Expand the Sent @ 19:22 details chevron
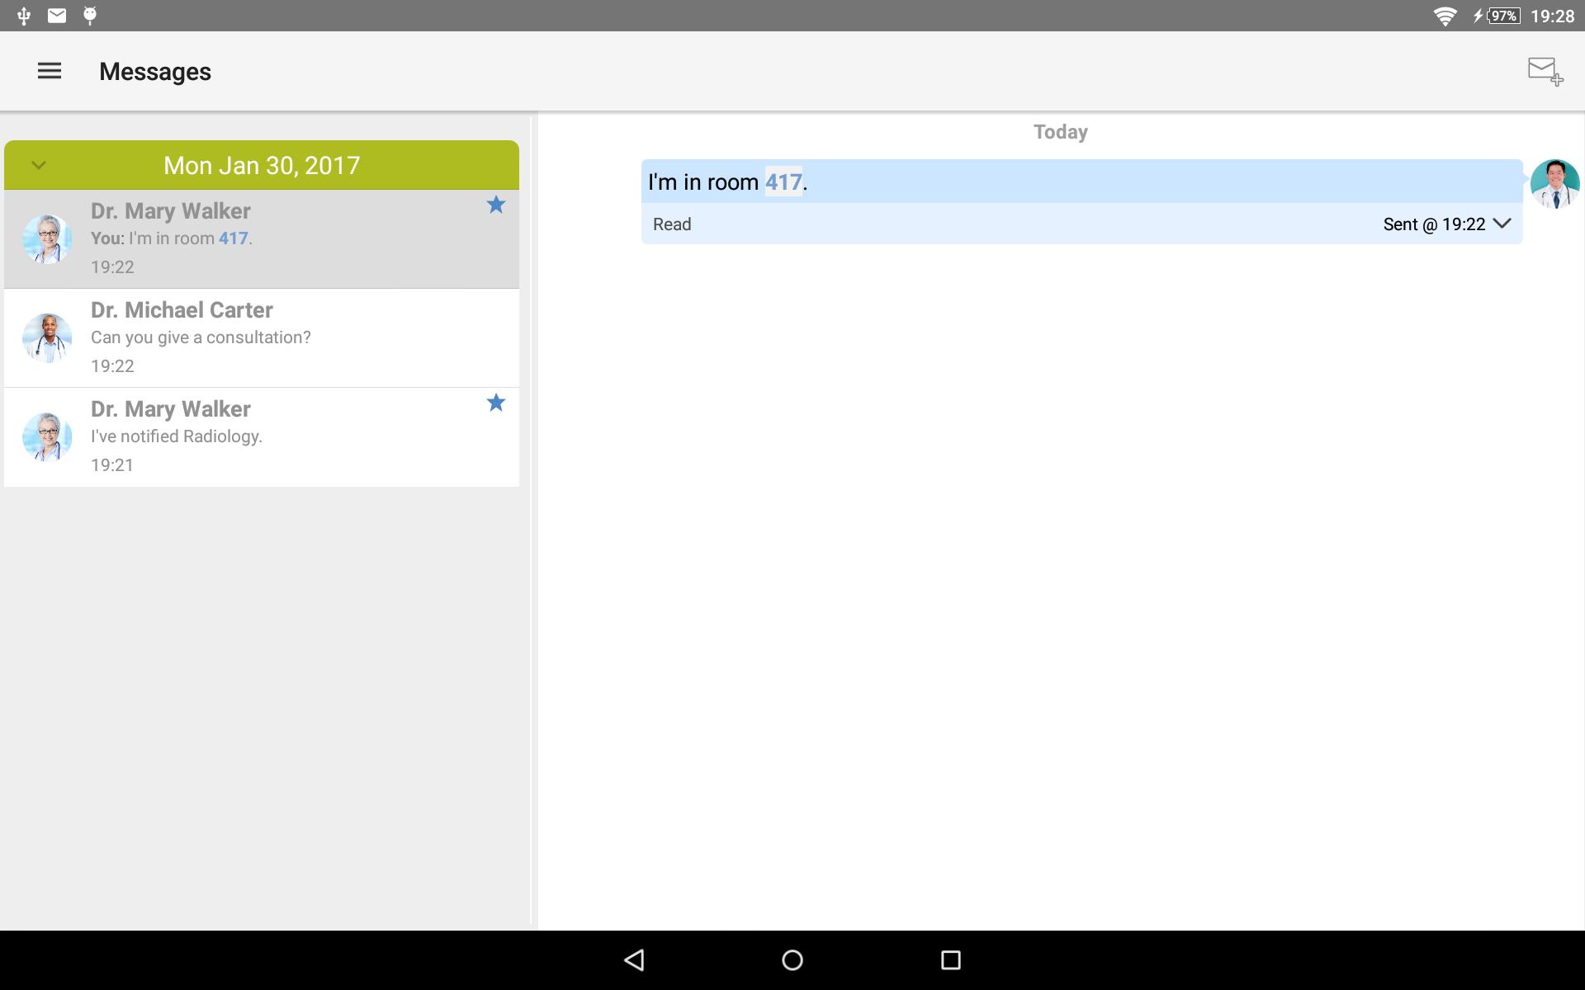This screenshot has height=990, width=1585. [1502, 224]
